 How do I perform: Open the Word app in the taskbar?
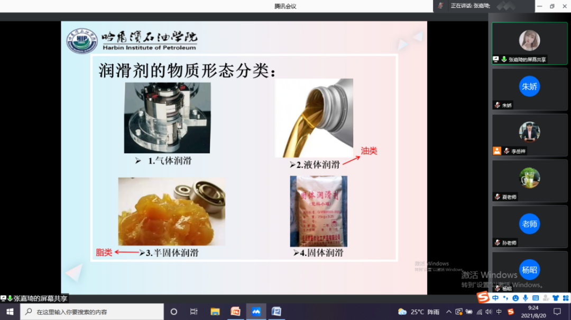click(276, 312)
